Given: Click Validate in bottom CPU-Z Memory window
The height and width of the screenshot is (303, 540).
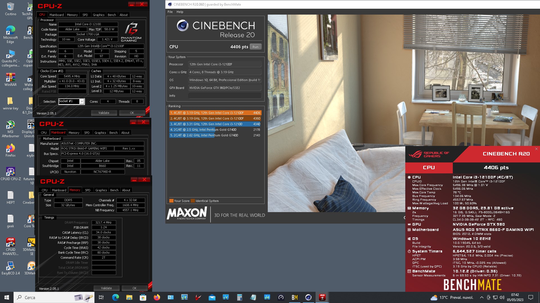Looking at the screenshot, I should tap(106, 288).
